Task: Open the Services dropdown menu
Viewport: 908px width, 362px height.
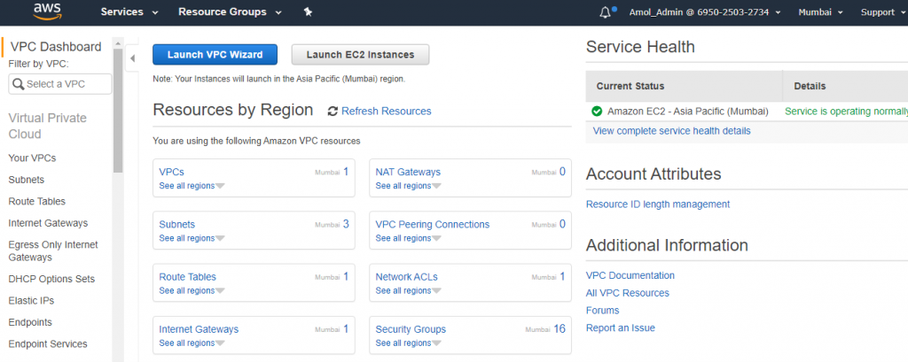Action: [129, 12]
